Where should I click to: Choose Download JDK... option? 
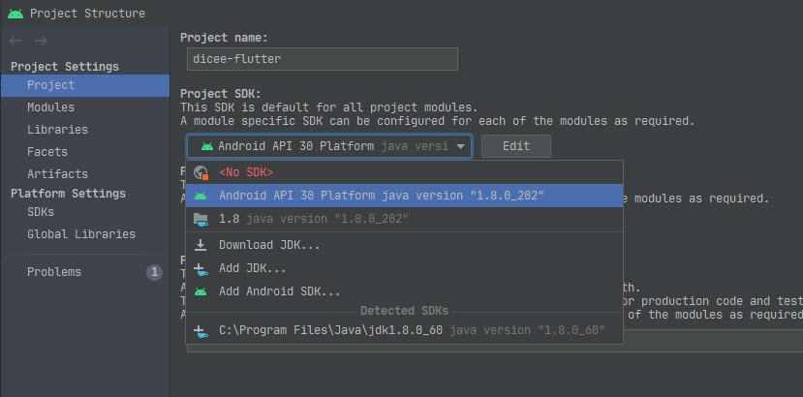[404, 245]
